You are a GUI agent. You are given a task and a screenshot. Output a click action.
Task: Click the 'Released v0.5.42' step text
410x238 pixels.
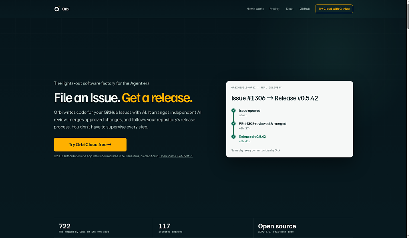point(252,137)
